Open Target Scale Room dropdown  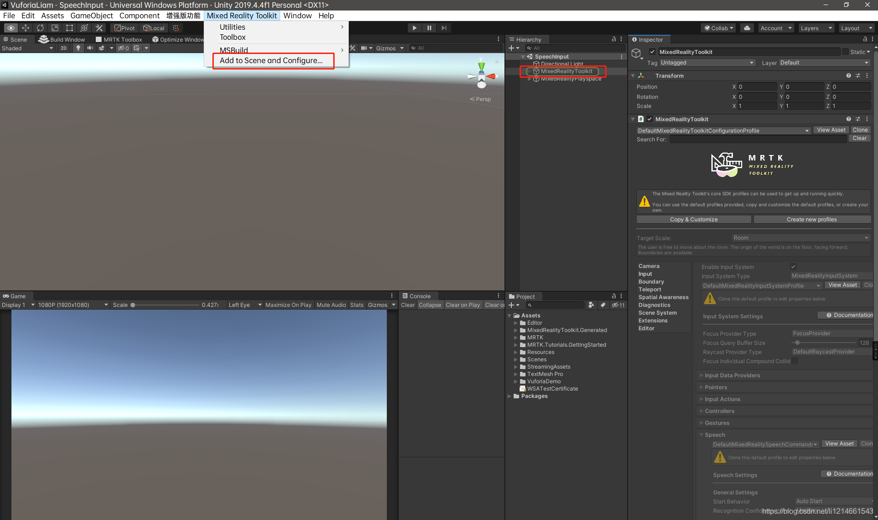pos(801,238)
